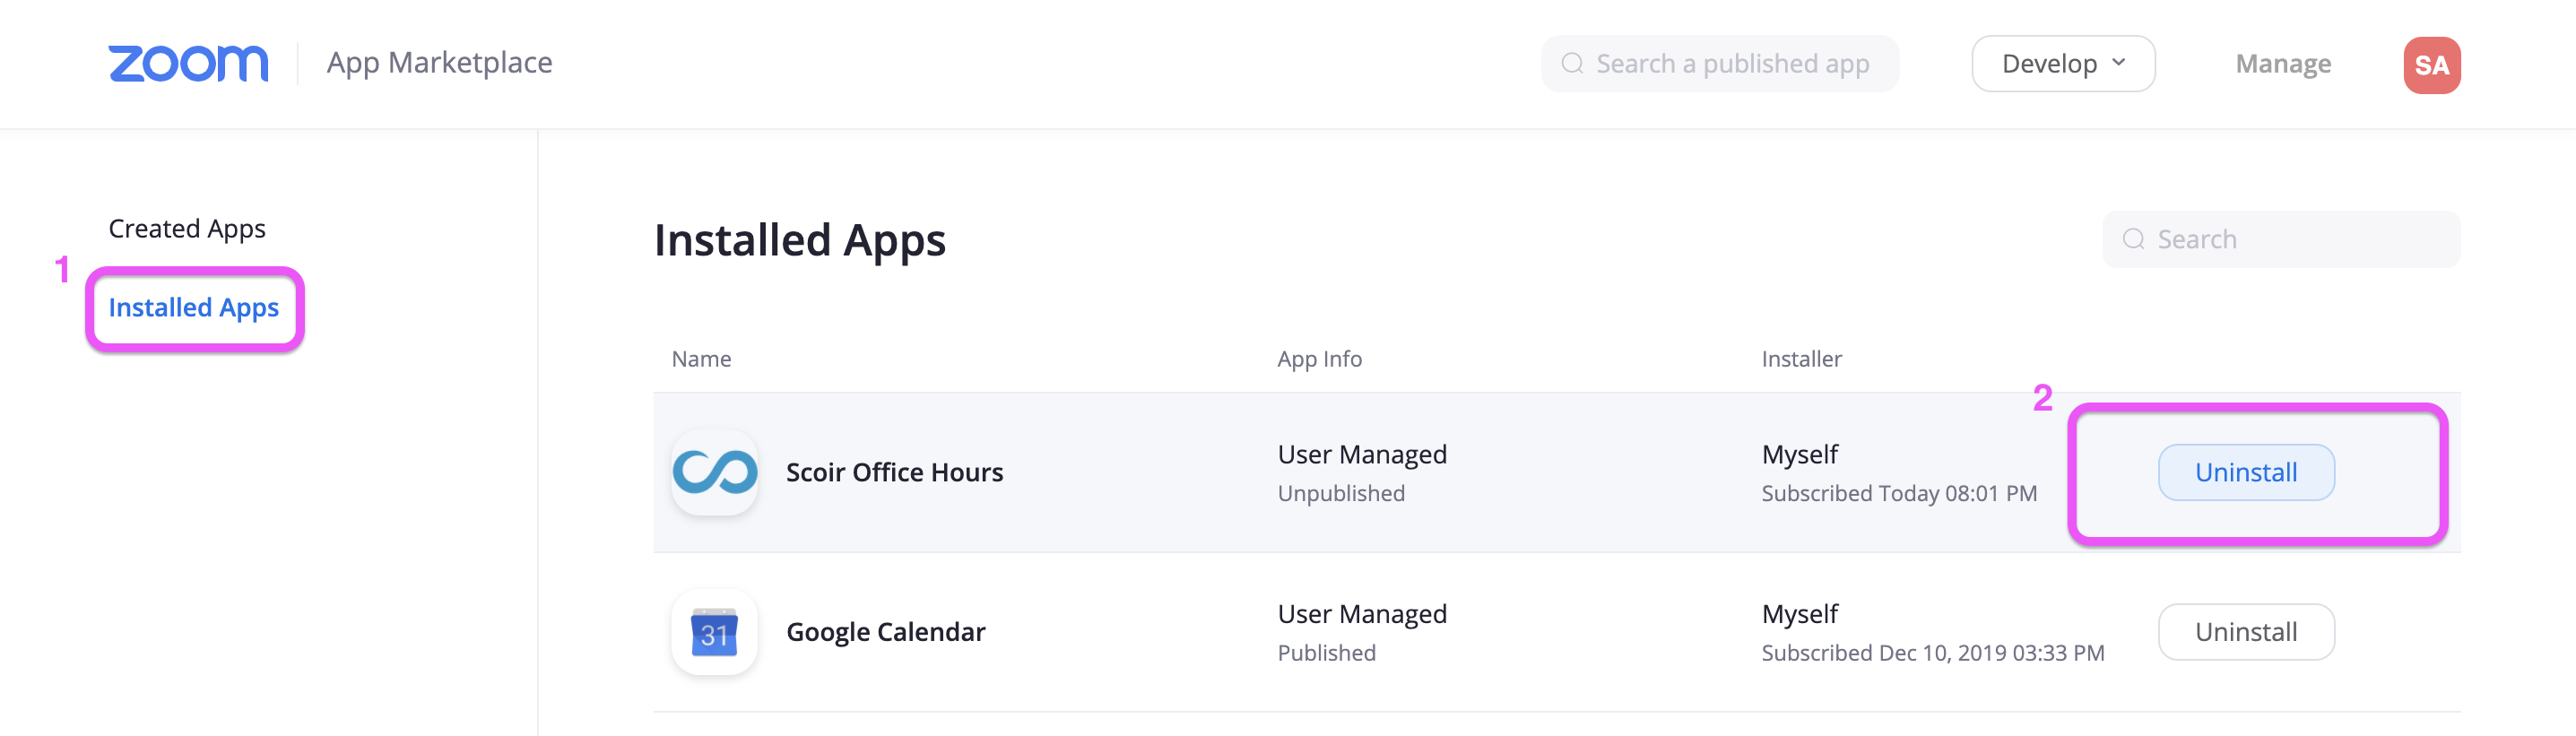
Task: Click the App Info column header
Action: click(1319, 359)
